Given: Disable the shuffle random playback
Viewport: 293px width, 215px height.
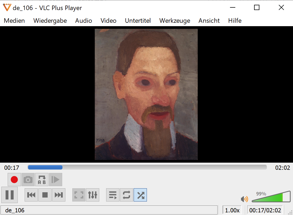Looking at the screenshot, I should pos(140,195).
